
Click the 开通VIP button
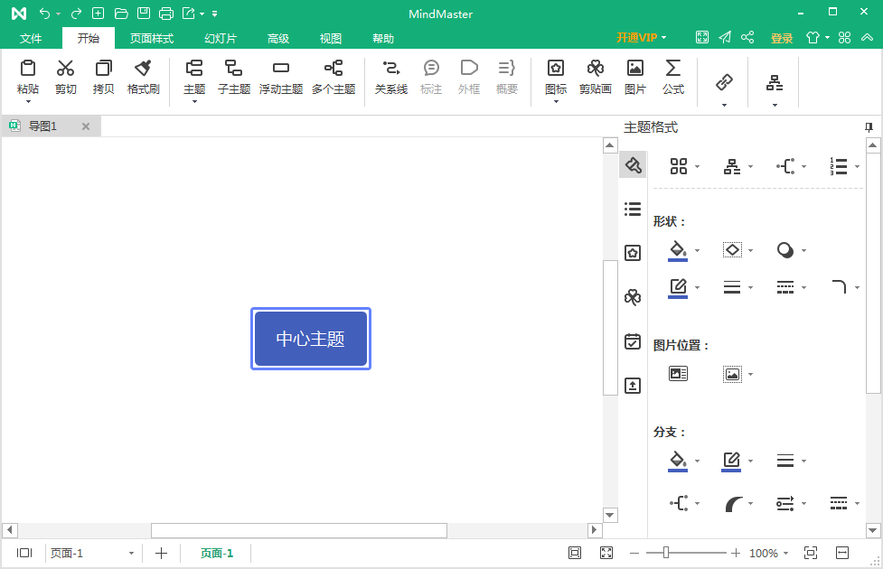click(641, 38)
